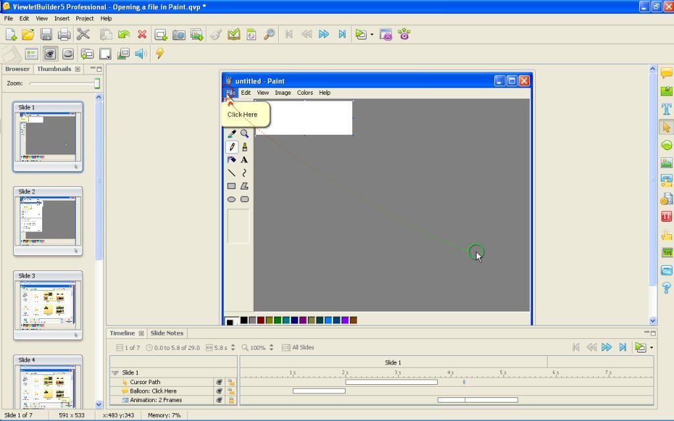Delete using the red X toolbar icon

tap(142, 34)
